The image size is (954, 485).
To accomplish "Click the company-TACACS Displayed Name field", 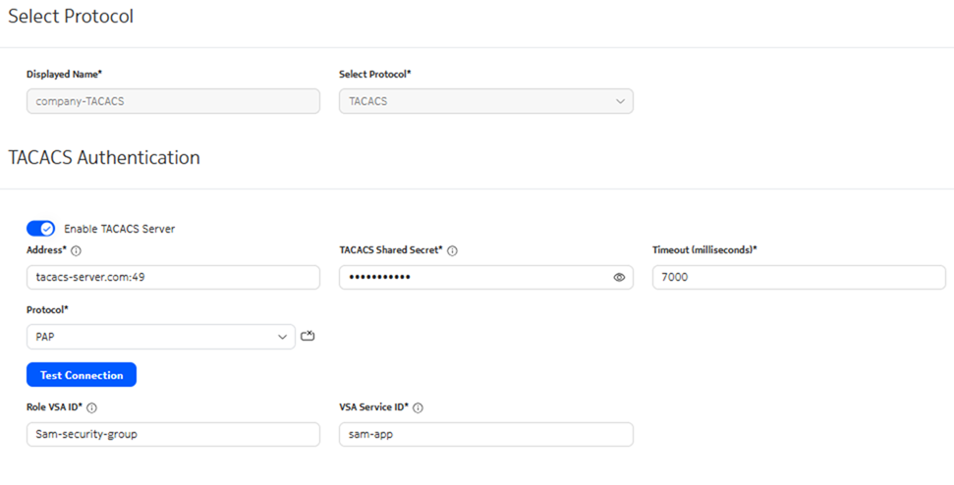I will [x=173, y=101].
